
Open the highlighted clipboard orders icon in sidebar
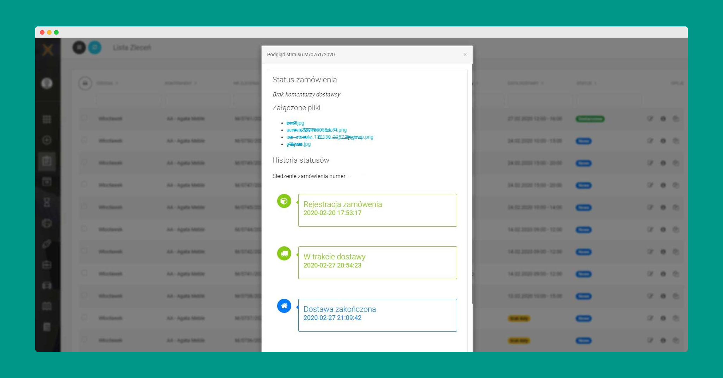pyautogui.click(x=47, y=161)
